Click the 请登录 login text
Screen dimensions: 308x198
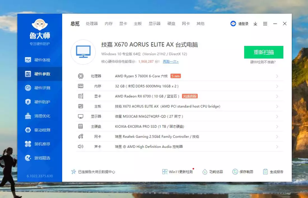[243, 24]
